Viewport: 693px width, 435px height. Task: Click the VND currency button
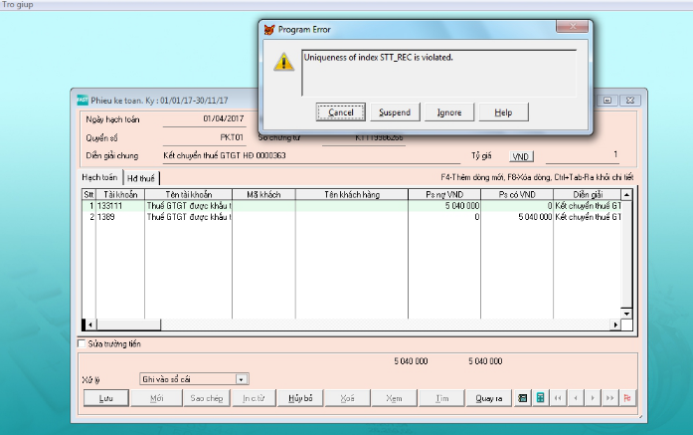click(x=521, y=156)
